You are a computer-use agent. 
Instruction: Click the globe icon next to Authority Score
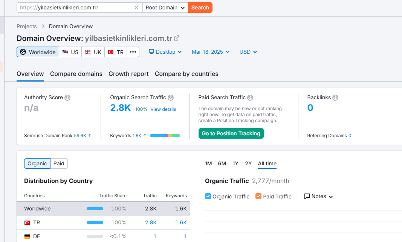(x=67, y=98)
